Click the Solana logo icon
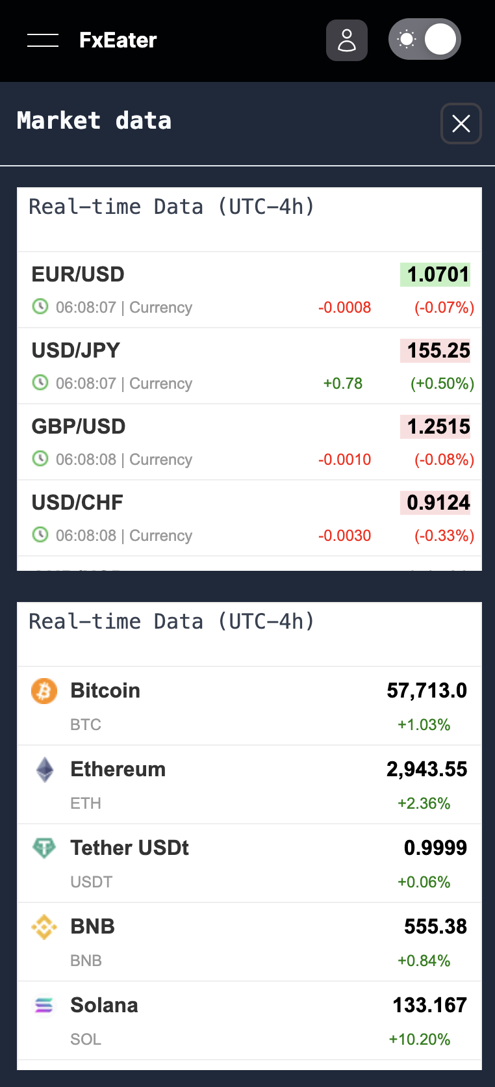Image resolution: width=495 pixels, height=1087 pixels. coord(44,1006)
